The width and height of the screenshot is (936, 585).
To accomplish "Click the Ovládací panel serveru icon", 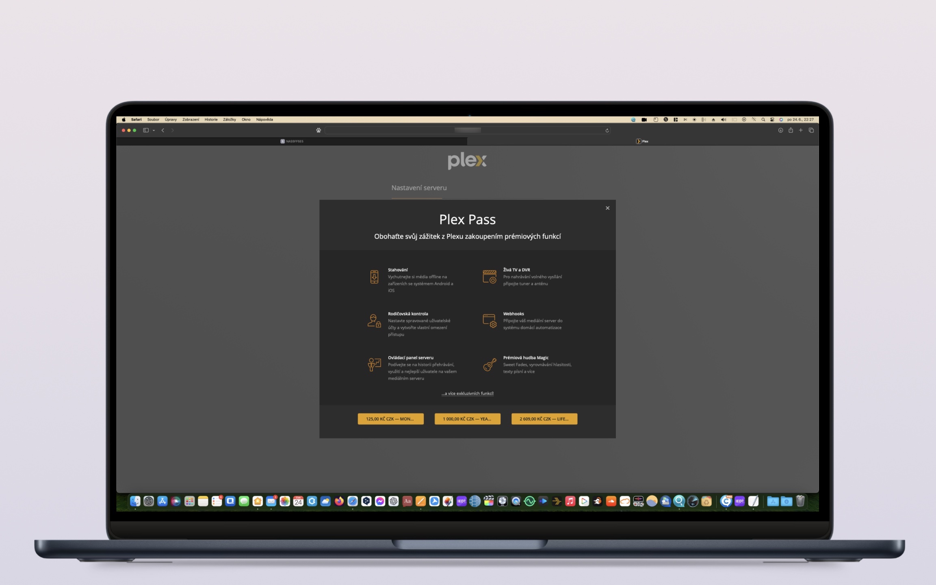I will pyautogui.click(x=374, y=364).
